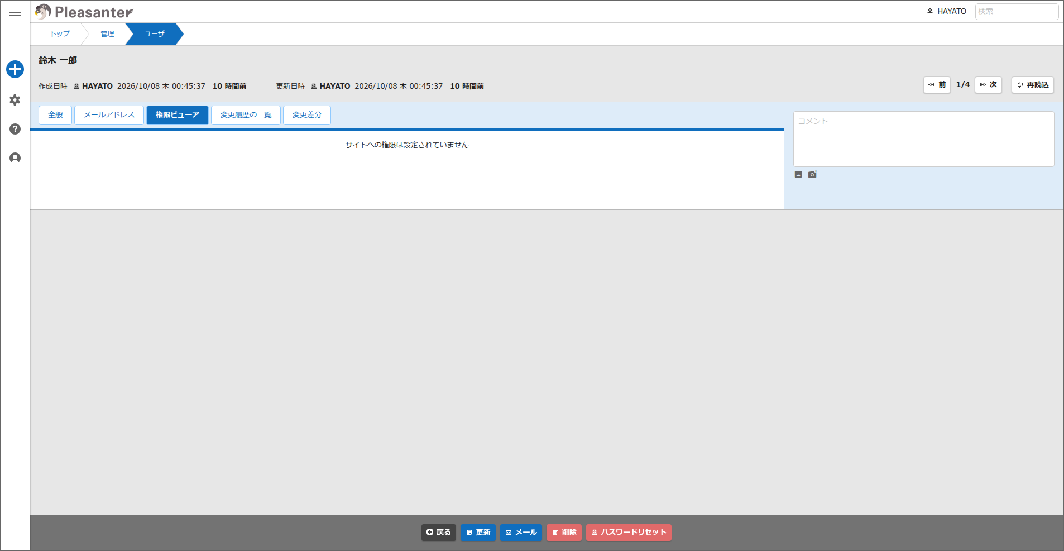Switch to the 全般 tab
Screen dimensions: 1064x551
(x=55, y=115)
